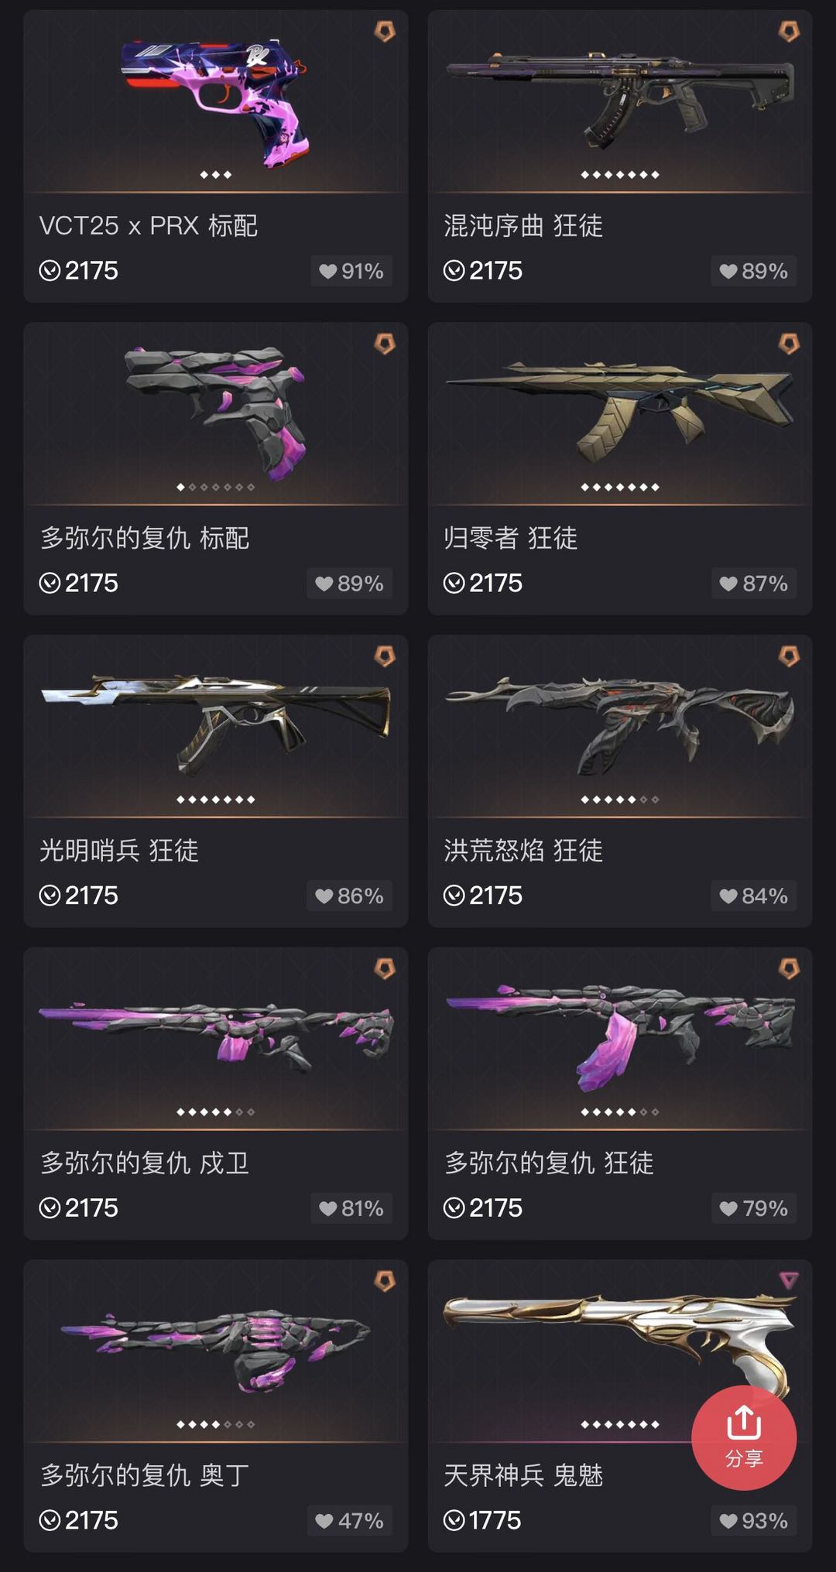
Task: Select the 洪荒怒焰 狂徒 skin title
Action: tap(523, 851)
